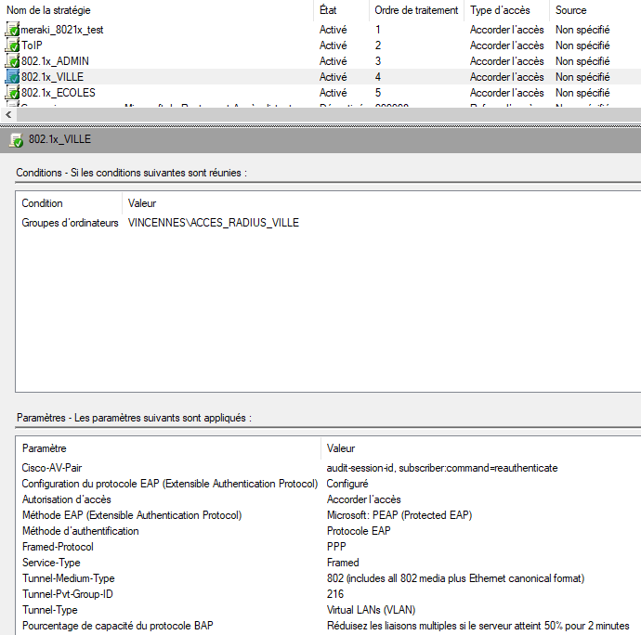Click the 802.1x_ADMIN policy icon
This screenshot has width=641, height=635.
12,61
